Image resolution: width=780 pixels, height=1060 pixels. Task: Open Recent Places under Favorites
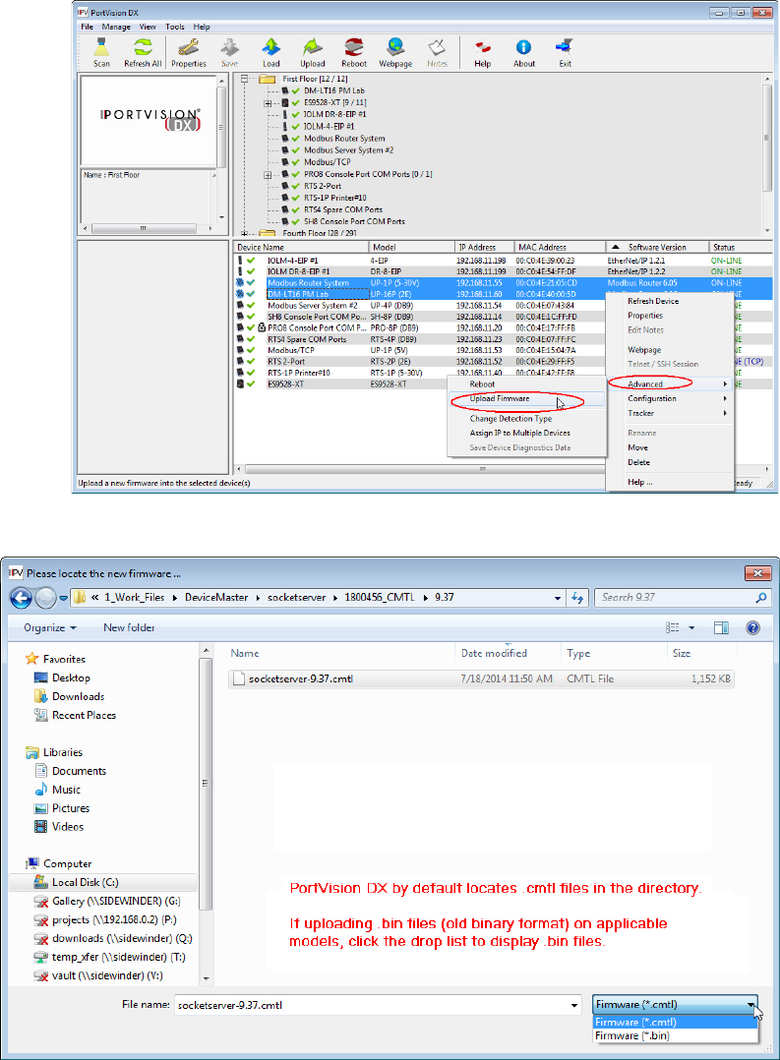[84, 715]
